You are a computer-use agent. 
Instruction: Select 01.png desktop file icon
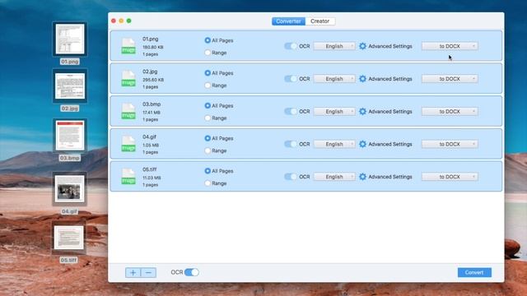[70, 39]
